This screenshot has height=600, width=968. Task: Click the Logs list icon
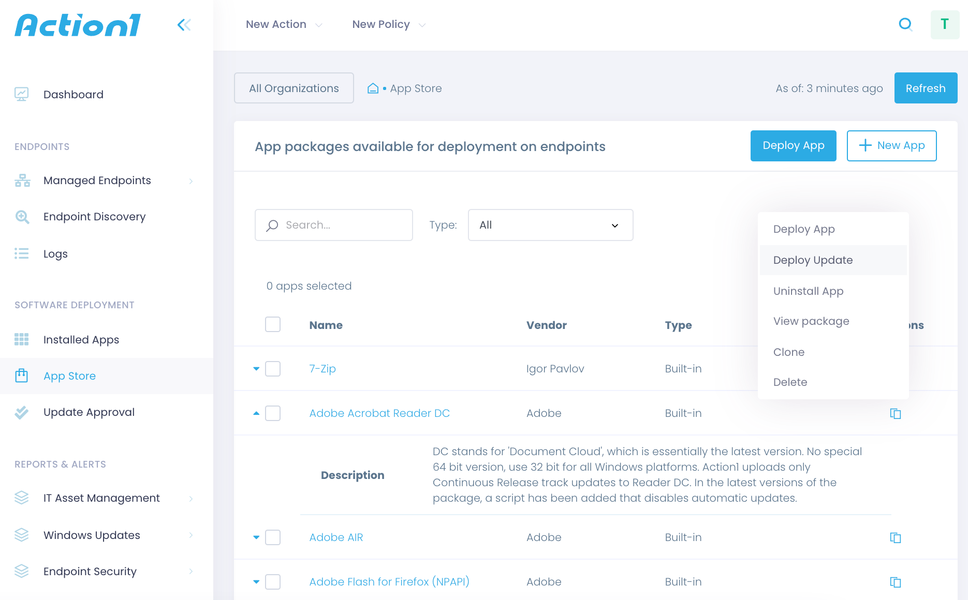22,253
